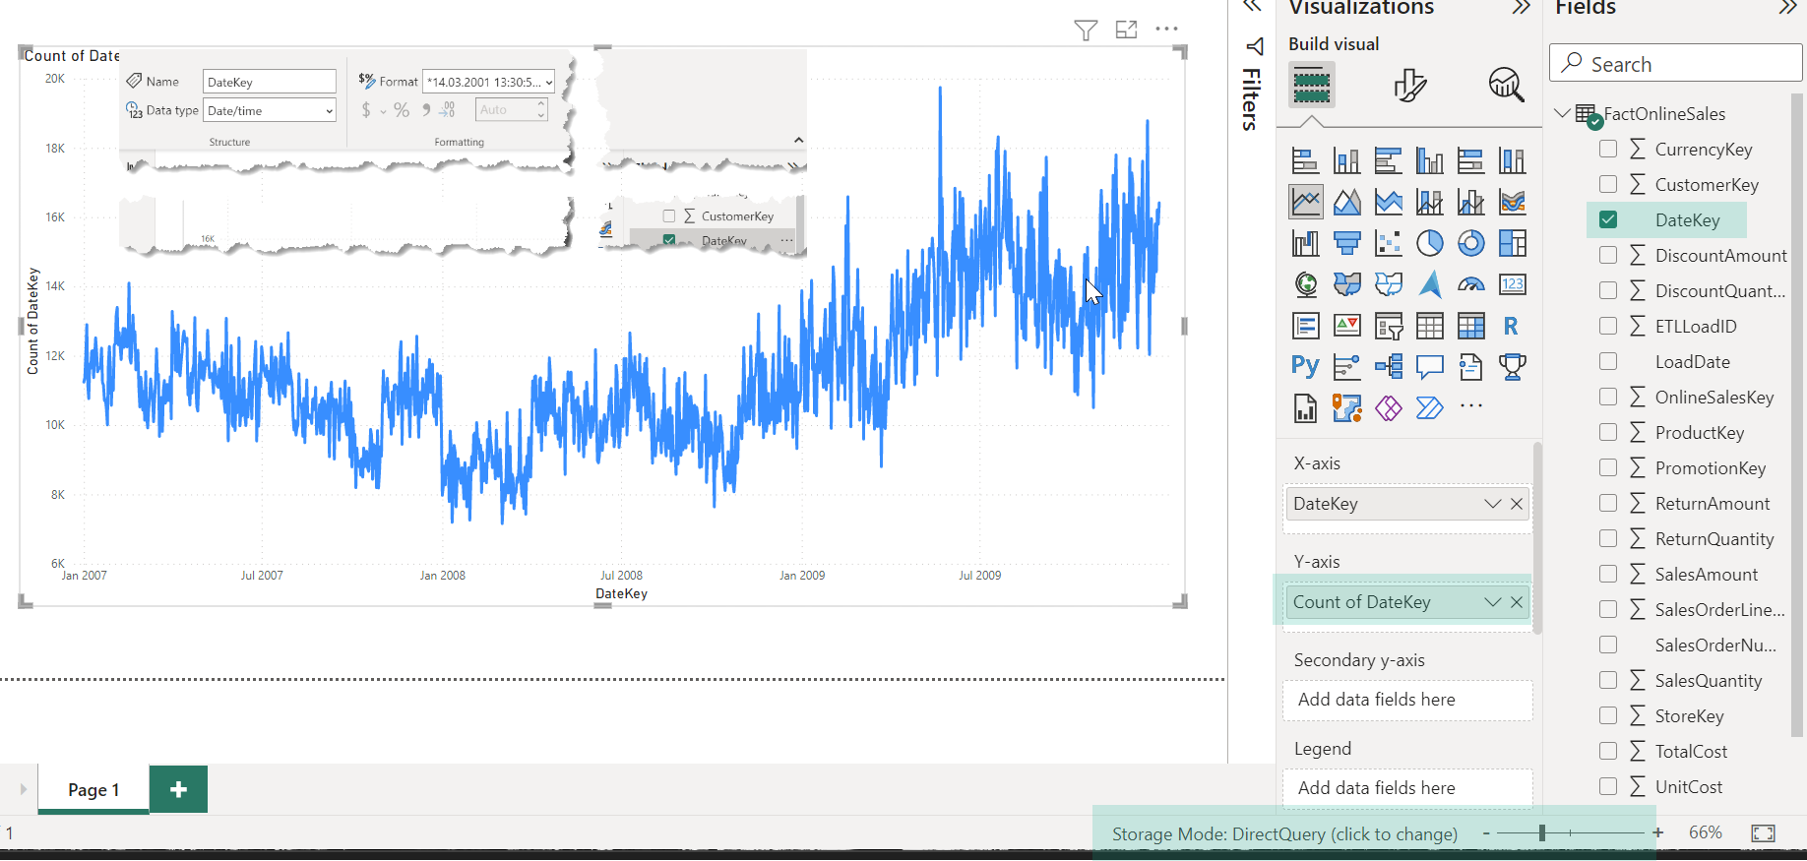Viewport: 1807px width, 861px height.
Task: Click Storage Mode: DirectQuery status
Action: [1284, 834]
